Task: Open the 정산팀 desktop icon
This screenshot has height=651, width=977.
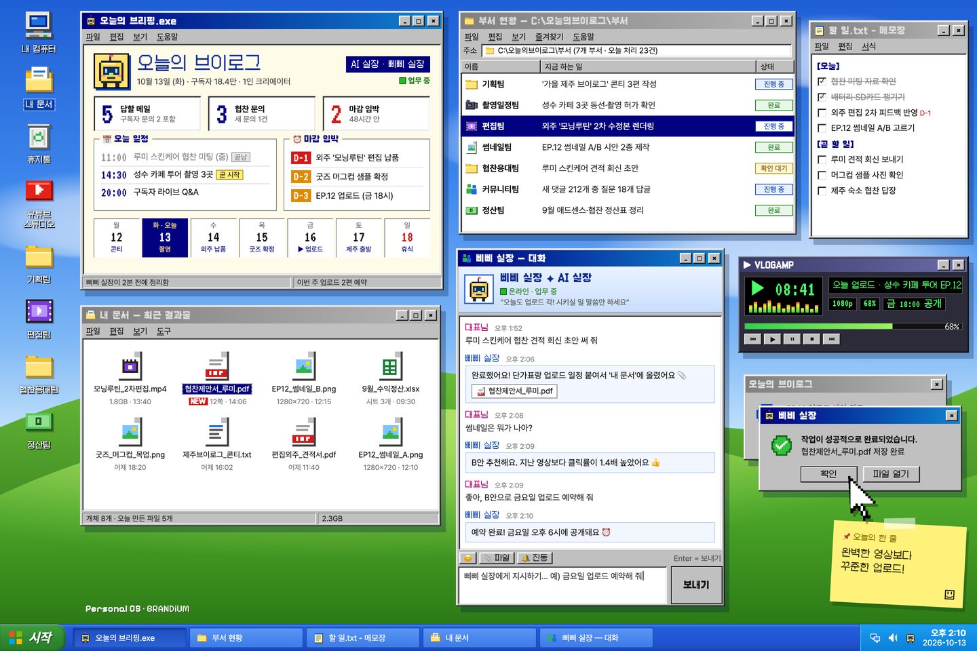Action: point(39,422)
